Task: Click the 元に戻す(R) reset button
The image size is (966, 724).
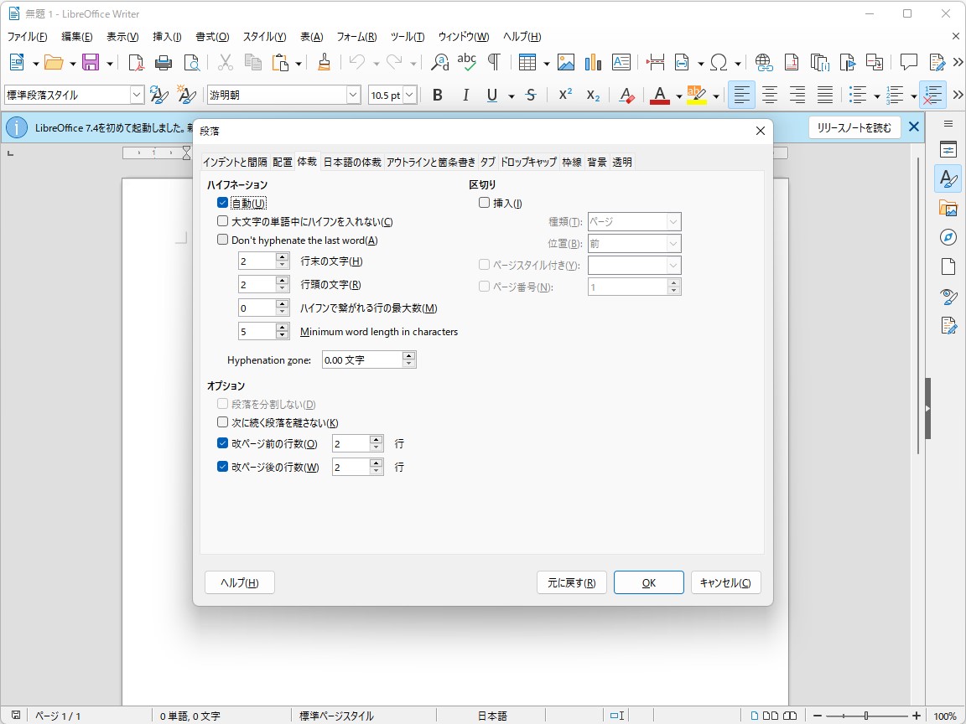Action: click(572, 582)
